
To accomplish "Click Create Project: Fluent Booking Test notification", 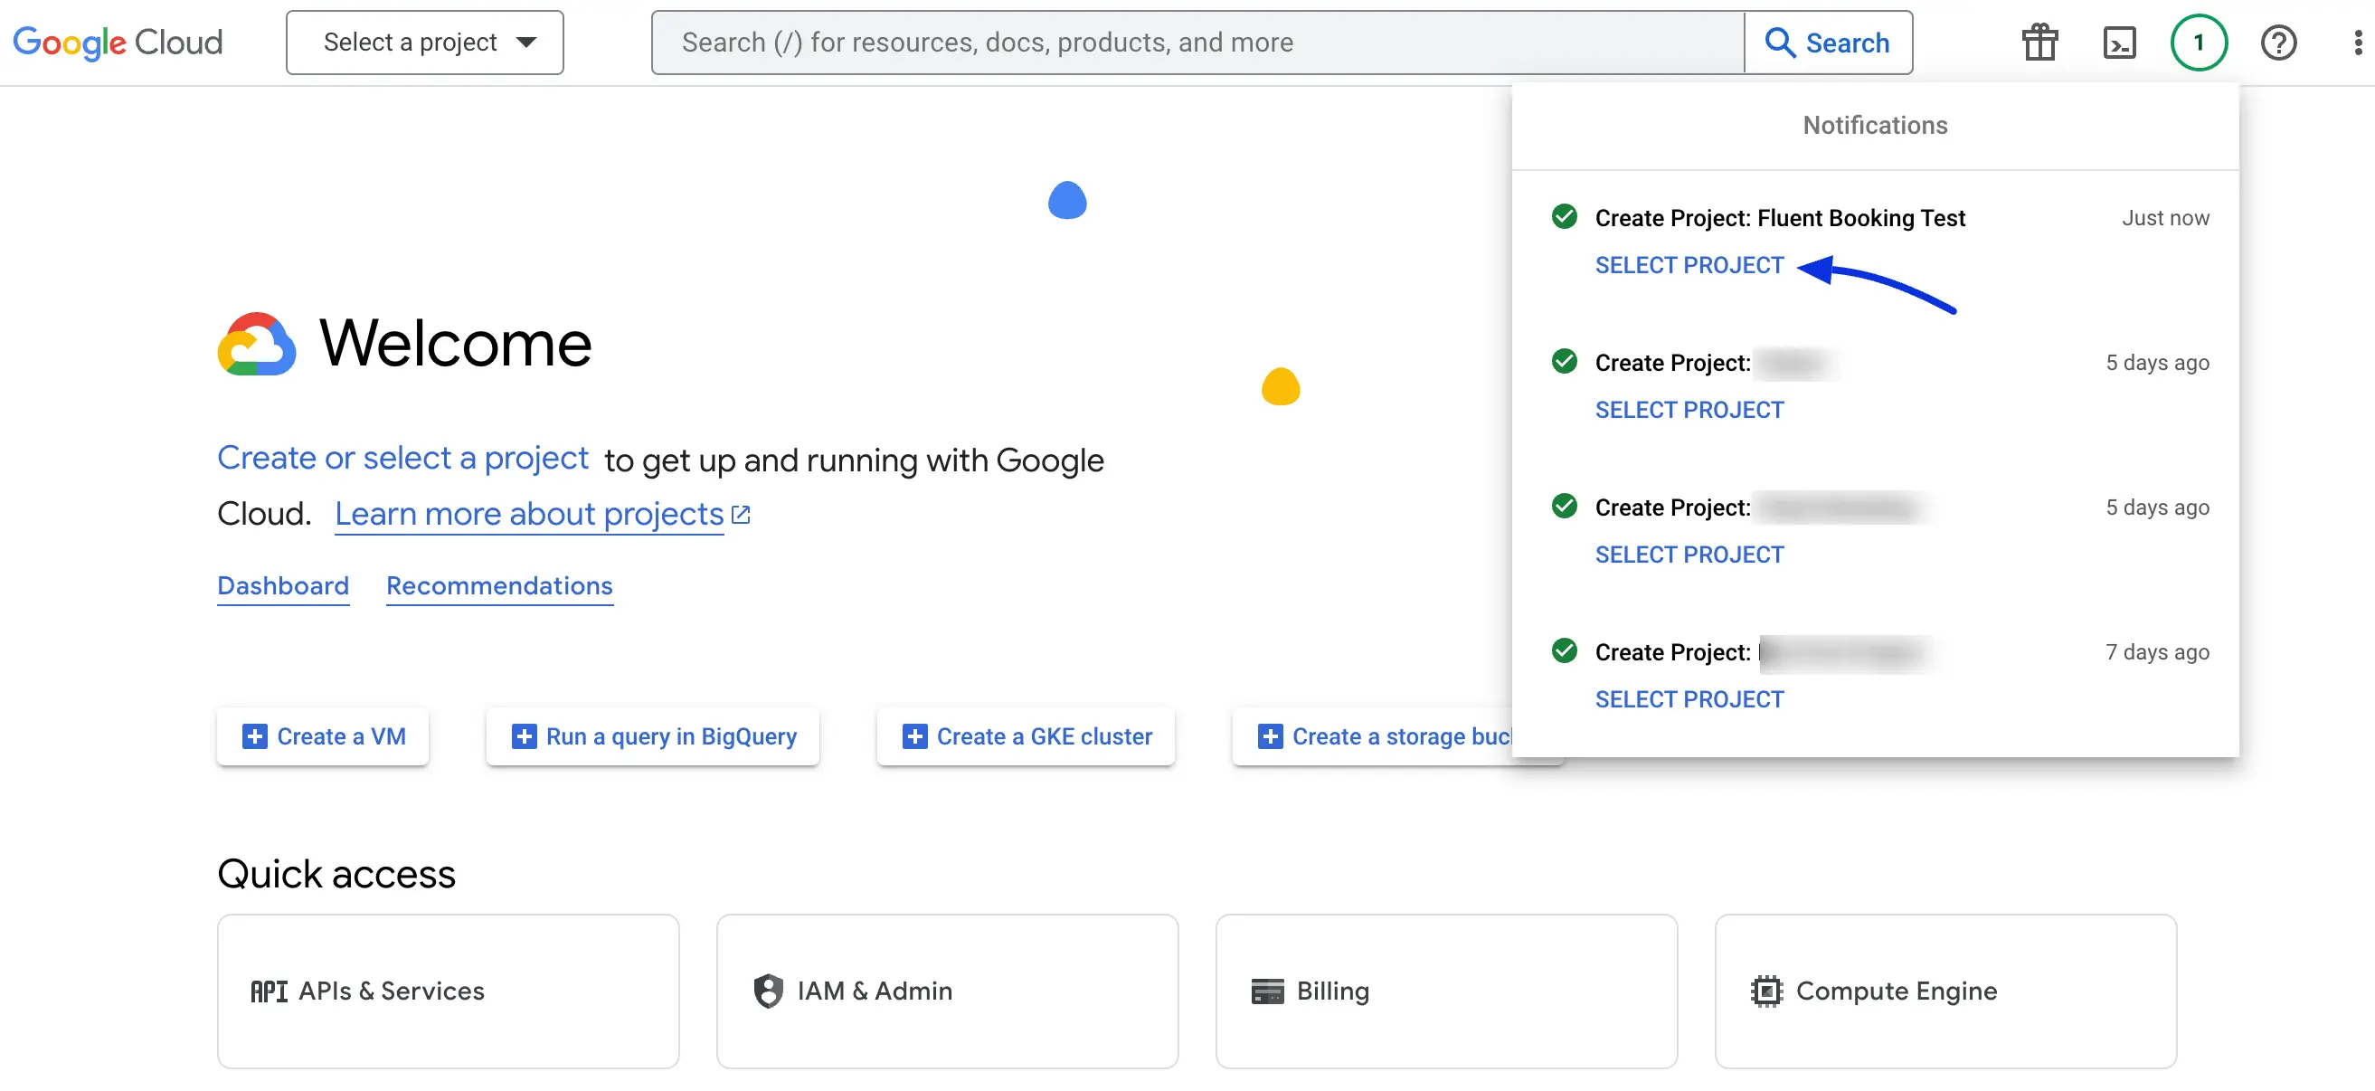I will coord(1779,219).
